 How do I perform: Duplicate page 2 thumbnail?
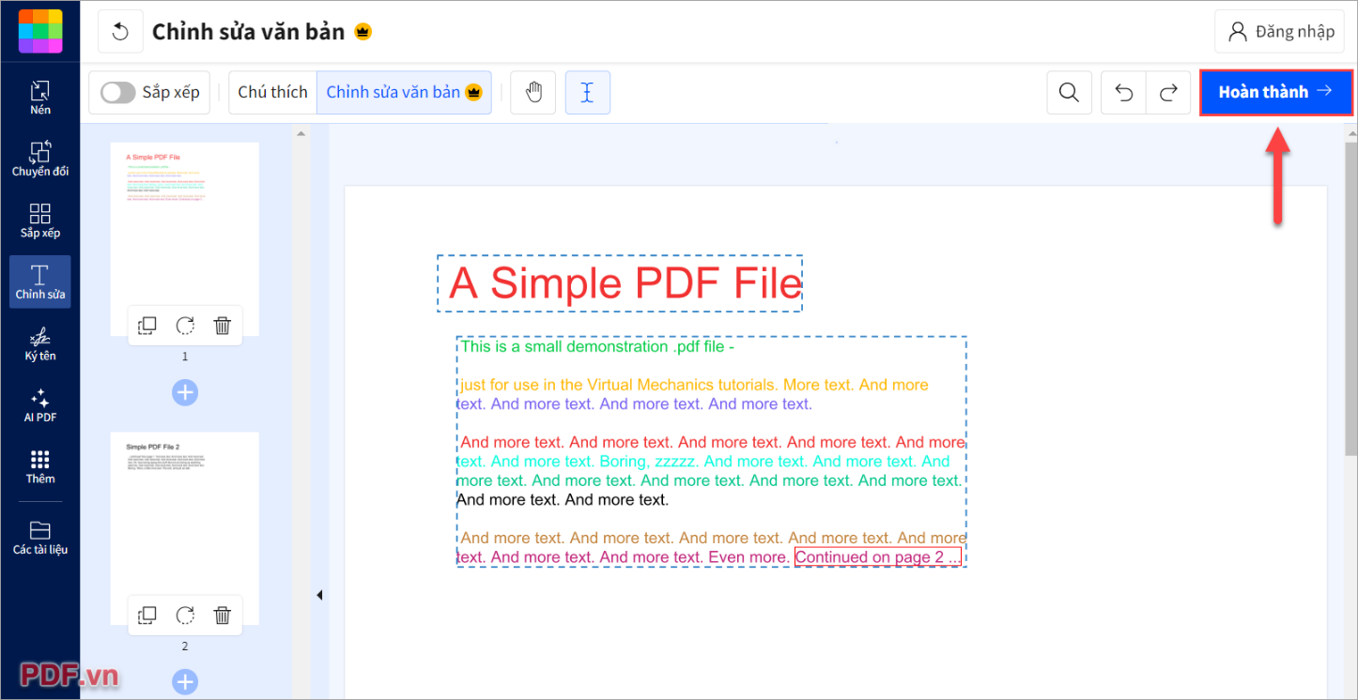click(x=147, y=616)
